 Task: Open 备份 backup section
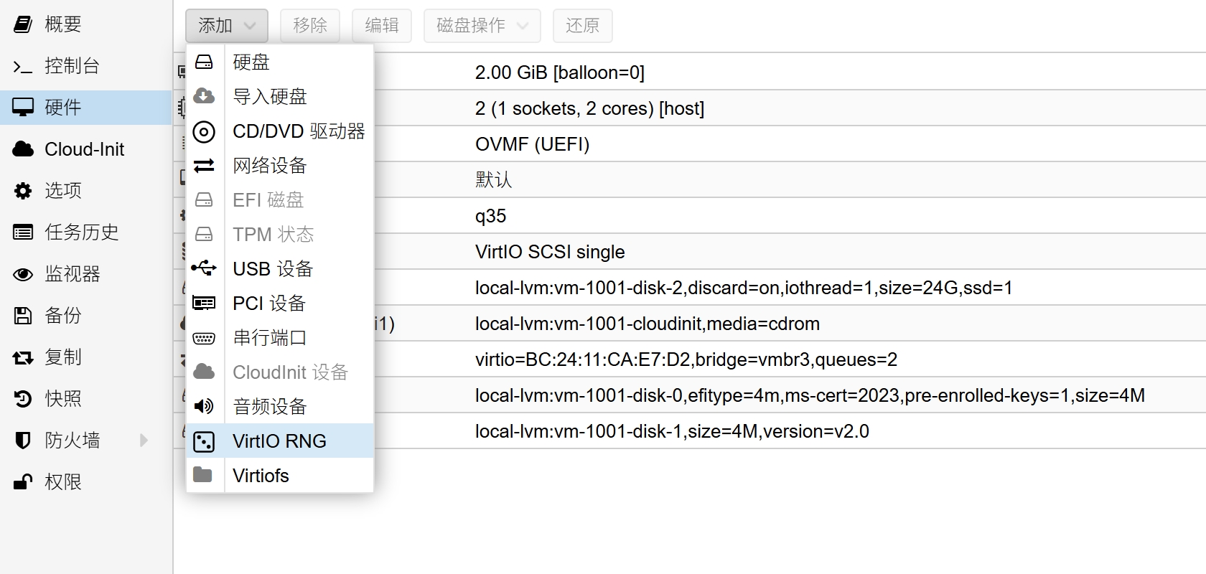[63, 316]
